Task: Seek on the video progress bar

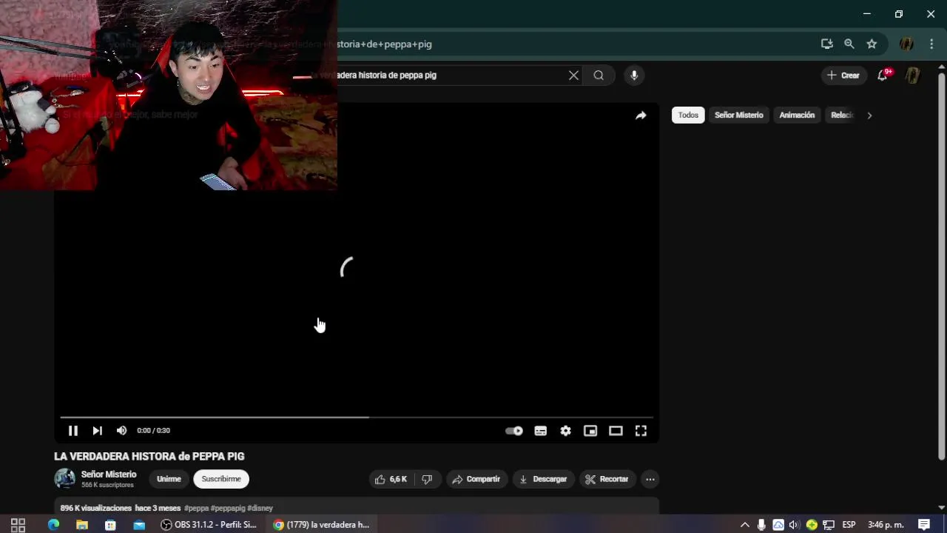Action: pyautogui.click(x=357, y=417)
